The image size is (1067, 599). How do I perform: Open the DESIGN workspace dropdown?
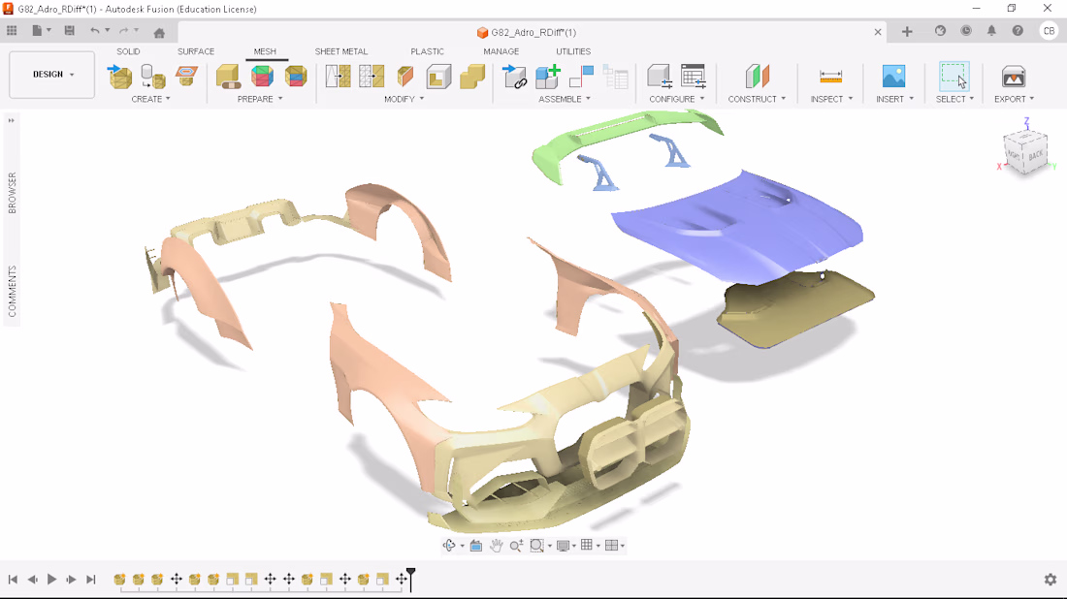point(51,74)
